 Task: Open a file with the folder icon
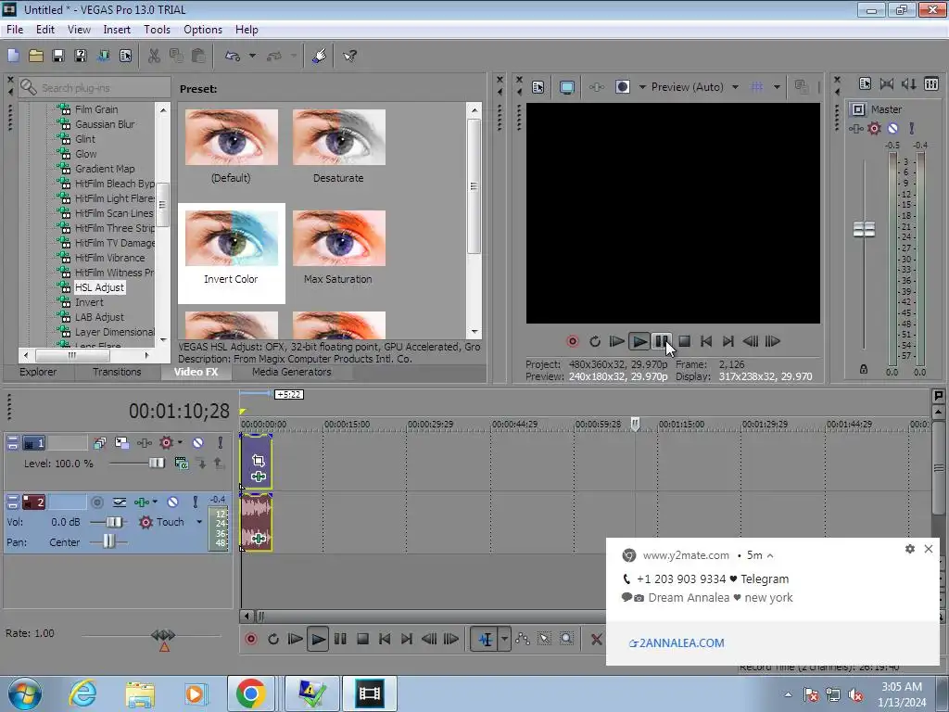[36, 56]
